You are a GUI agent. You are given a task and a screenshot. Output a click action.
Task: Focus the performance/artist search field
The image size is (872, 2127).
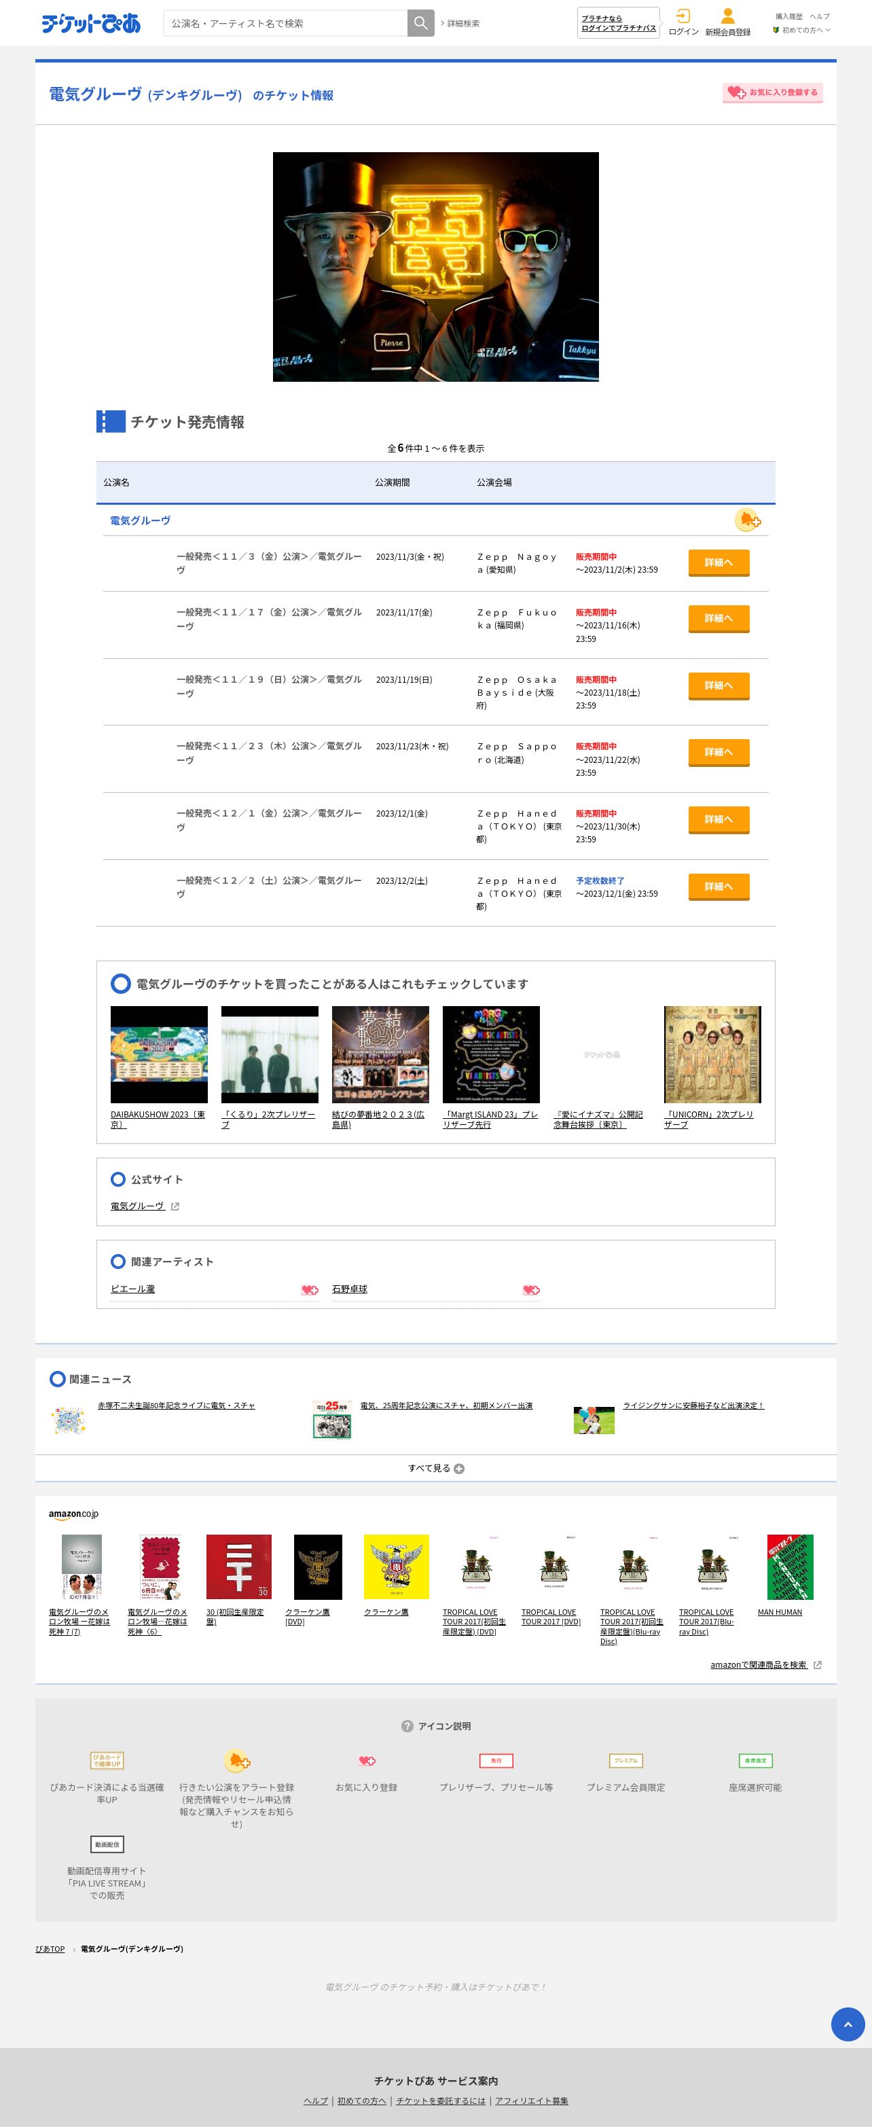(285, 23)
